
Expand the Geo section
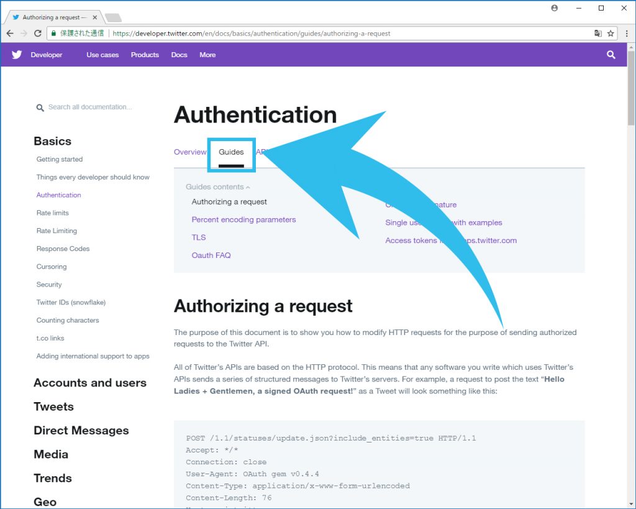pyautogui.click(x=45, y=502)
